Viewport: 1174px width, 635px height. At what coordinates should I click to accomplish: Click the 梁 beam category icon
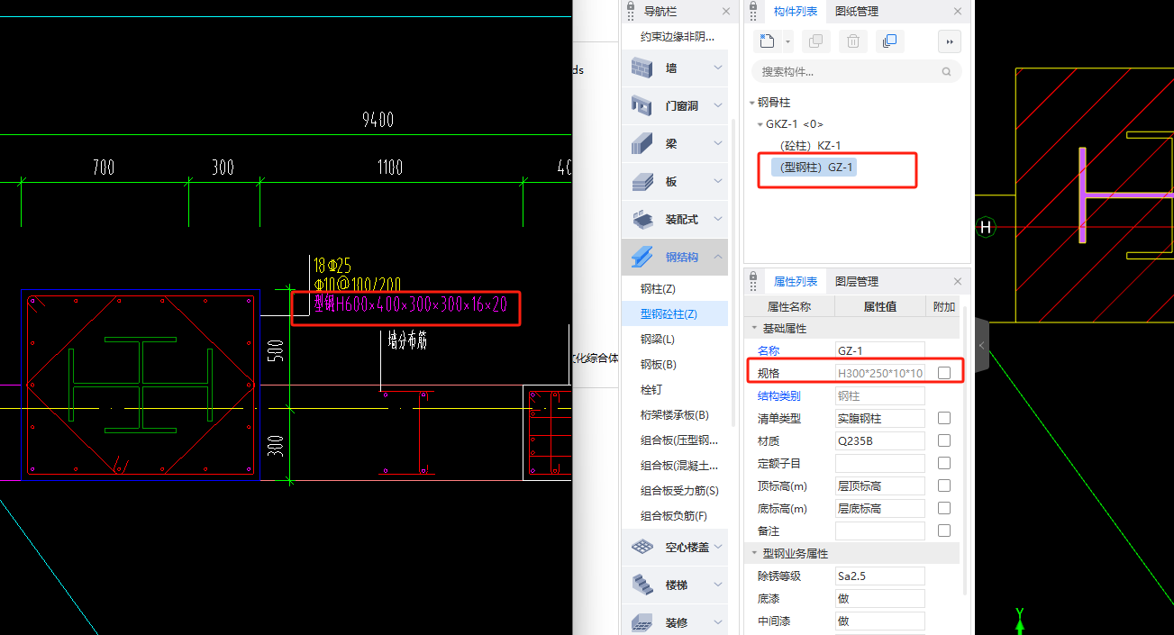642,143
